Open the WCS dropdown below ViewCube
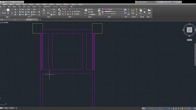Image resolution: width=196 pixels, height=110 pixels. pyautogui.click(x=189, y=40)
